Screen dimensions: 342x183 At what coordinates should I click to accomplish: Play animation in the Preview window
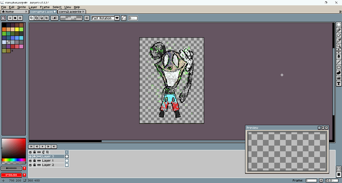323,128
